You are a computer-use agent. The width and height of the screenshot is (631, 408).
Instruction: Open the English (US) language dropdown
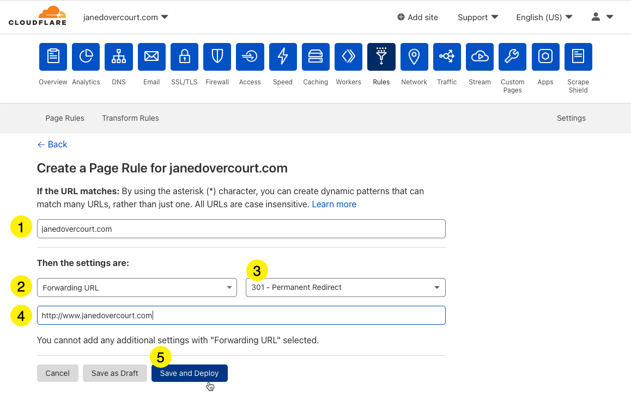coord(544,17)
